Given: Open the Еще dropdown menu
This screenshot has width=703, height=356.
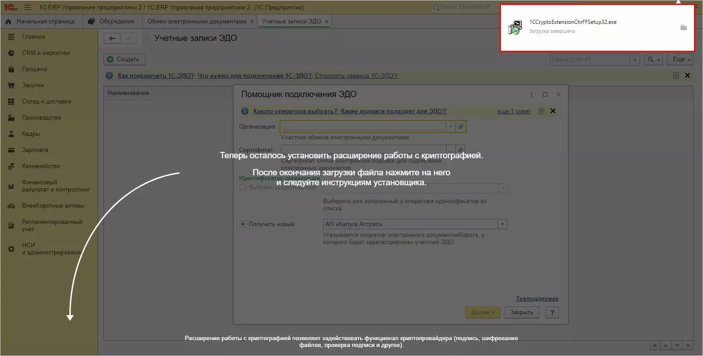Looking at the screenshot, I should tap(680, 59).
